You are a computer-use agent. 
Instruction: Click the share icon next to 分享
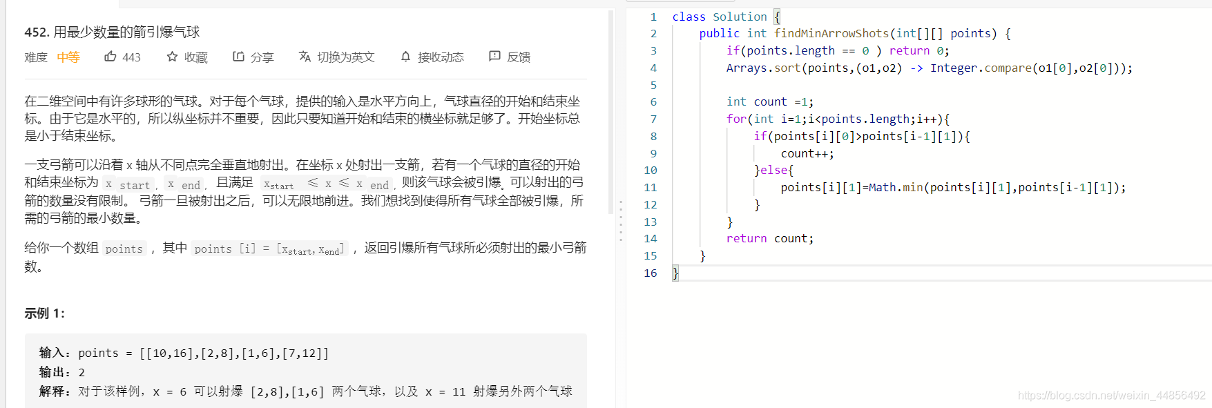click(x=238, y=57)
